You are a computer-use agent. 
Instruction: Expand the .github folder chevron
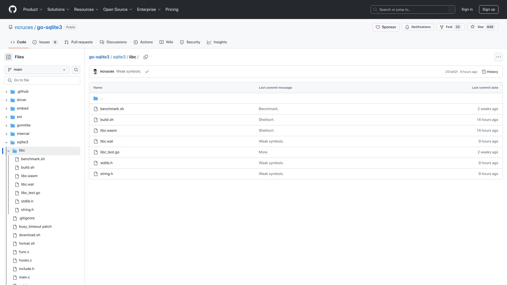6,92
